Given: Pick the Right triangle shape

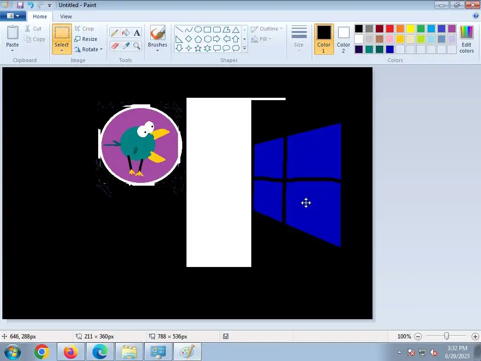Looking at the screenshot, I should click(x=179, y=39).
